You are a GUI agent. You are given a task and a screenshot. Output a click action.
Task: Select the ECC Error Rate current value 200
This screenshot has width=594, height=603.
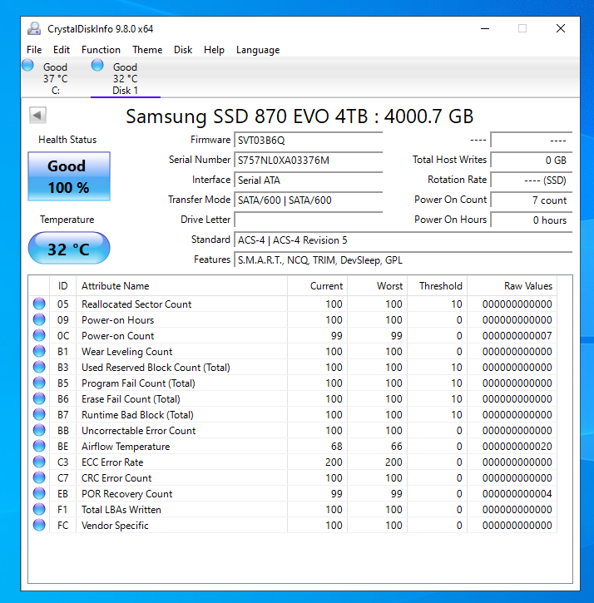334,462
